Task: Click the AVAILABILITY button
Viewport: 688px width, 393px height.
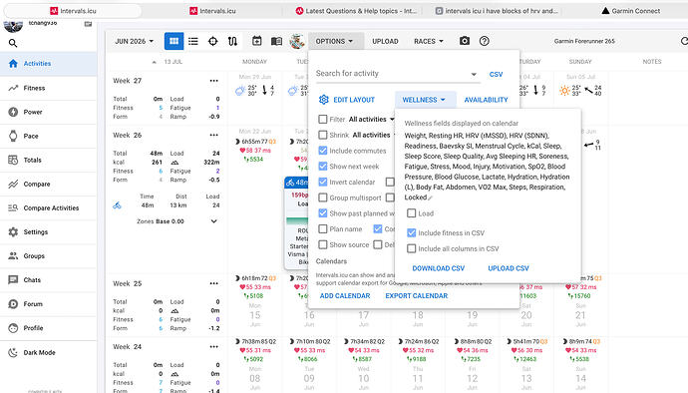Action: click(487, 100)
